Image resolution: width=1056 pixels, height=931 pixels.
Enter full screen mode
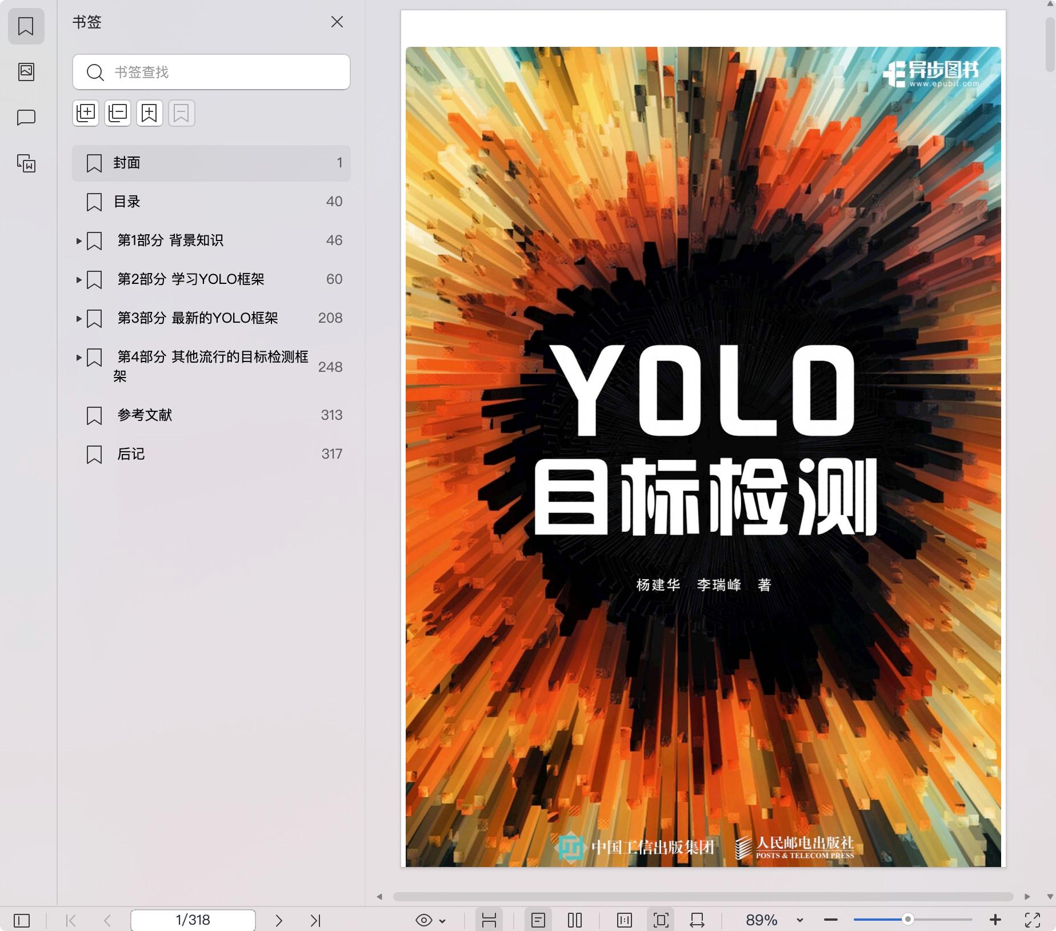click(1033, 920)
